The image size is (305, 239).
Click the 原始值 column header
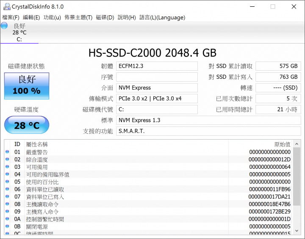260,144
